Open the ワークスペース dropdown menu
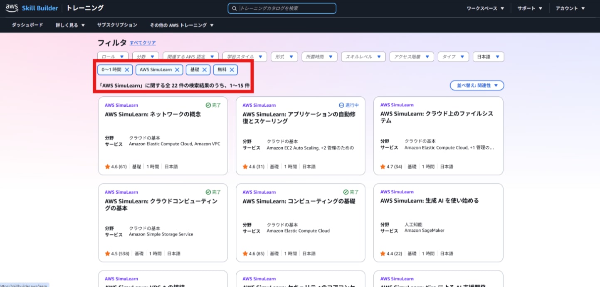 coord(485,8)
